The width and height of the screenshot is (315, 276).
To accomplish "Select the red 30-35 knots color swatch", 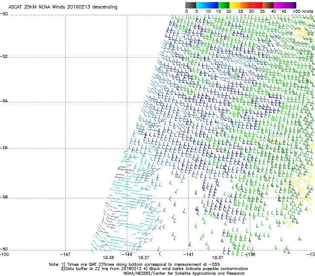I will click(257, 5).
